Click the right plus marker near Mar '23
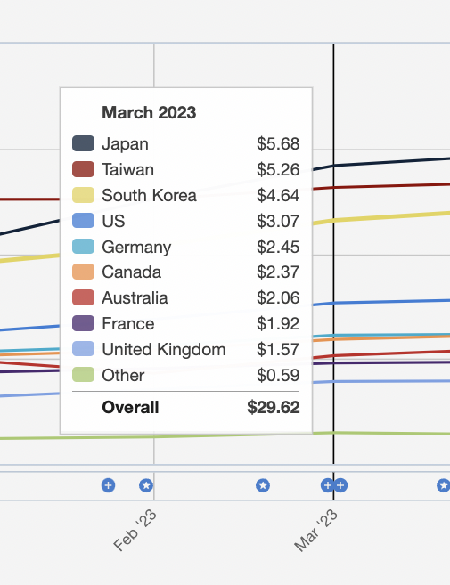 [x=340, y=485]
